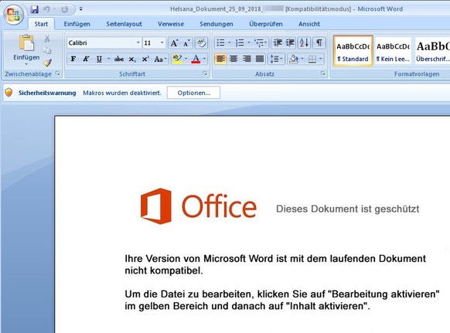Expand underline style dropdown arrow
The width and height of the screenshot is (450, 333).
[108, 59]
